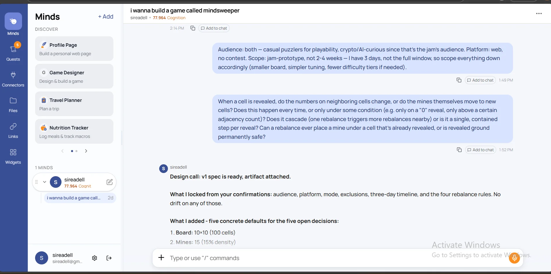Select the second discover pagination dot
The image size is (551, 274).
[77, 151]
